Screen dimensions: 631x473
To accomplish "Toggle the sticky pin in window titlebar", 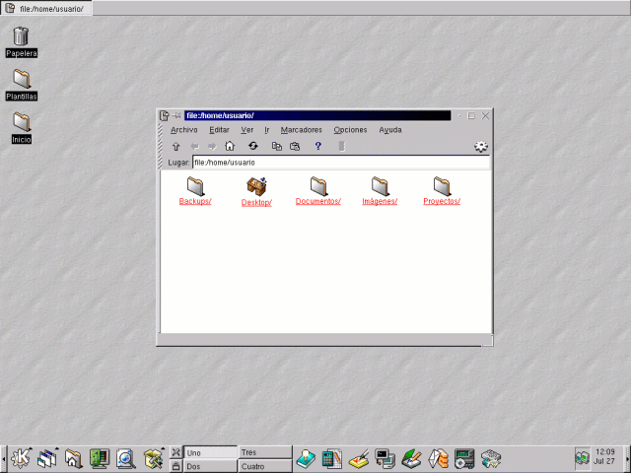I will coord(176,115).
